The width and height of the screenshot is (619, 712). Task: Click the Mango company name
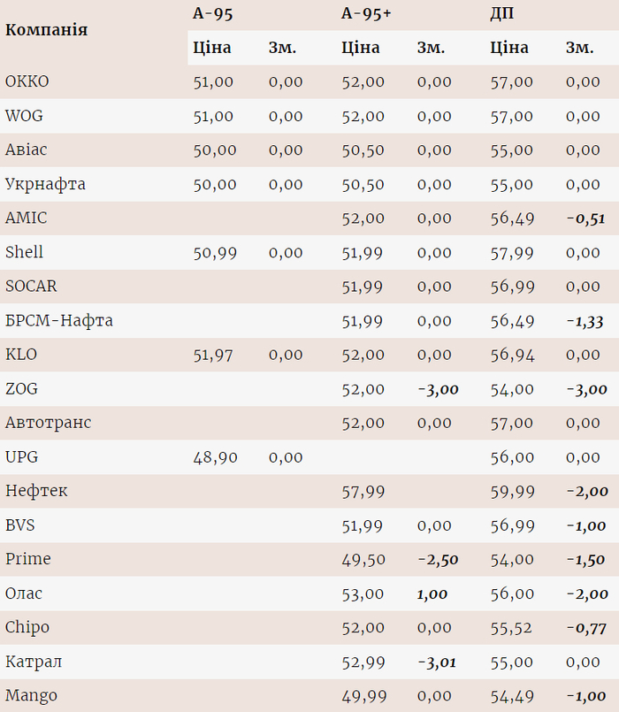[31, 695]
